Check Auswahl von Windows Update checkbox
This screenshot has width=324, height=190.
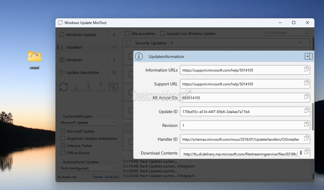pos(163,33)
